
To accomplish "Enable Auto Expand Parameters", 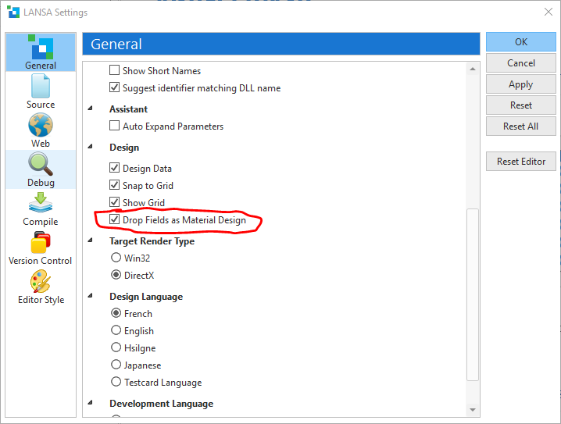I will pos(115,126).
